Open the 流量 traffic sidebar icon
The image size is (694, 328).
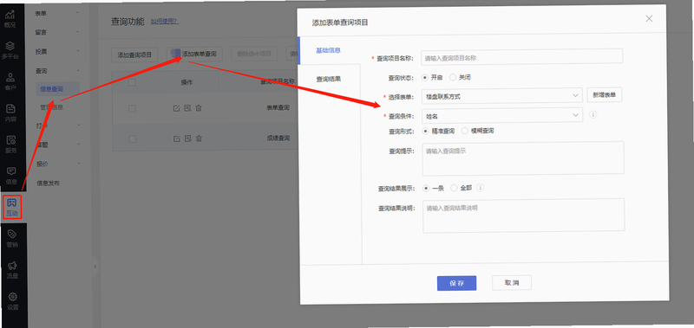click(x=13, y=270)
